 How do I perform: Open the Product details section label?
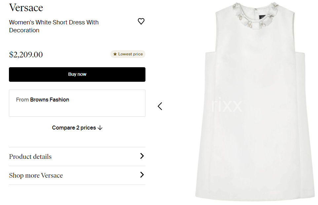tap(30, 157)
